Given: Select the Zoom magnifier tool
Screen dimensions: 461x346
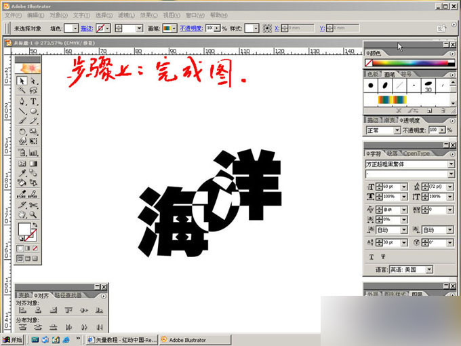Looking at the screenshot, I should 33,214.
